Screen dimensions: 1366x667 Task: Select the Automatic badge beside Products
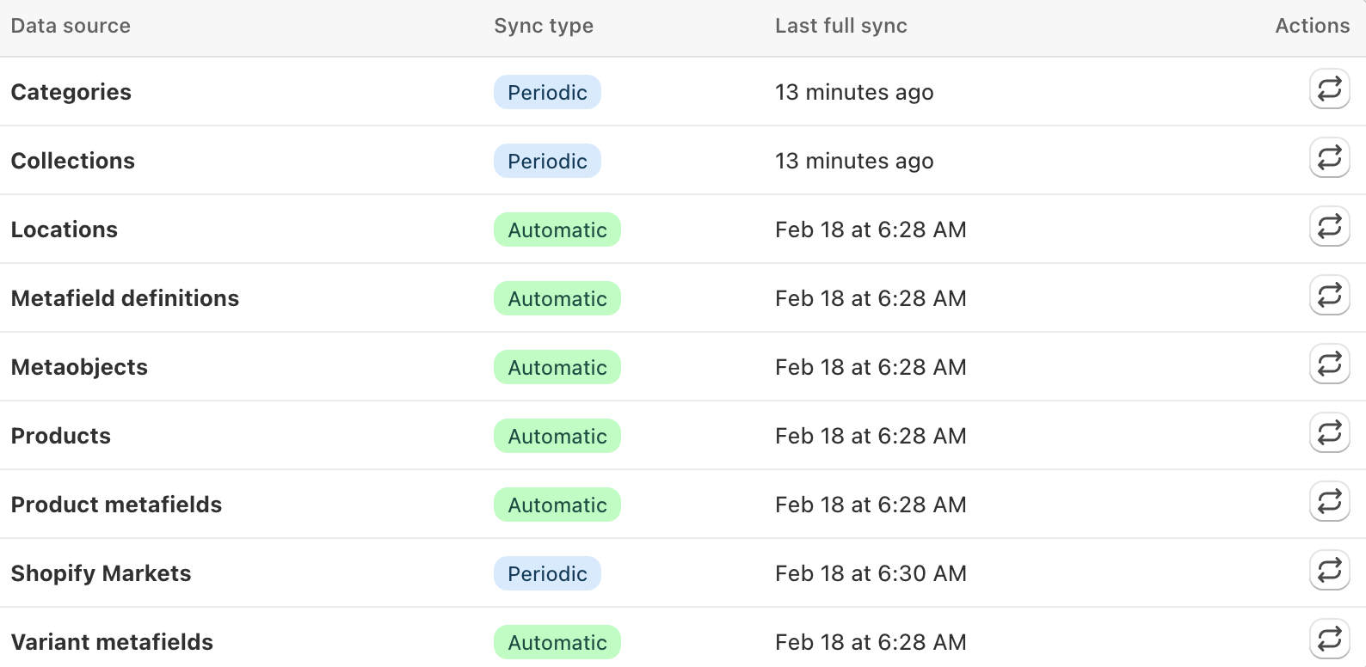pos(557,436)
